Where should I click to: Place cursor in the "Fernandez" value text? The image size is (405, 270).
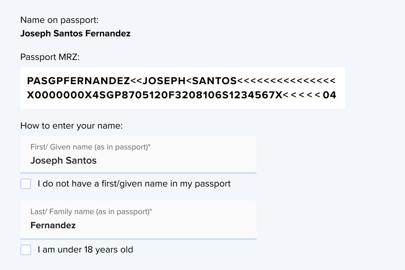pos(53,225)
